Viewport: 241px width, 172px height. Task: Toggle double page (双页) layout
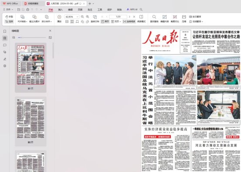tap(115, 21)
